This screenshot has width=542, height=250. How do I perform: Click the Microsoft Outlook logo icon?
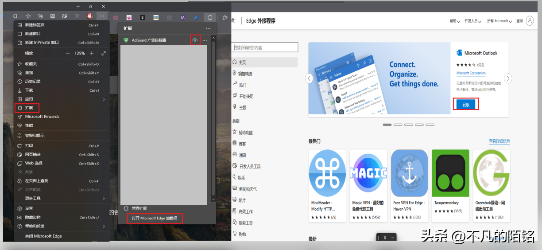tap(459, 53)
